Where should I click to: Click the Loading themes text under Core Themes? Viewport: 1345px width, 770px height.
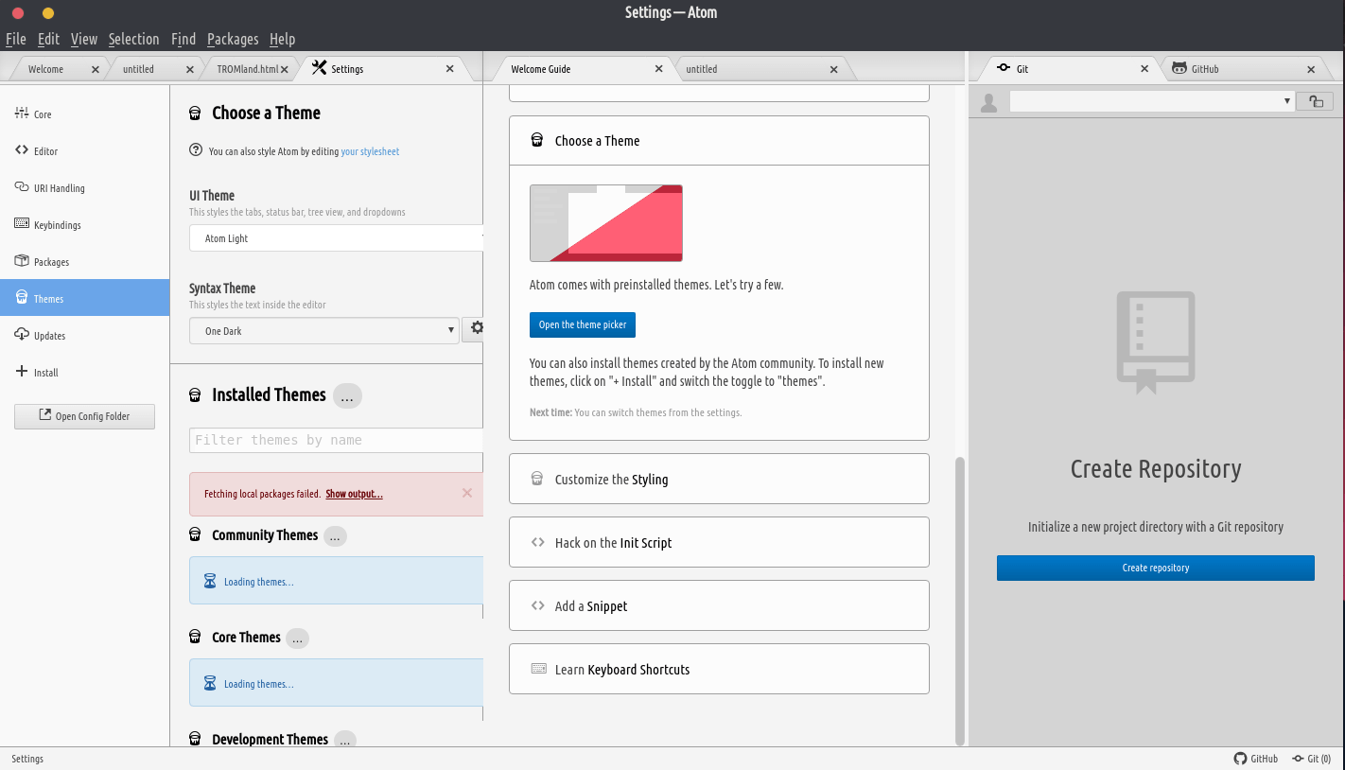point(258,684)
